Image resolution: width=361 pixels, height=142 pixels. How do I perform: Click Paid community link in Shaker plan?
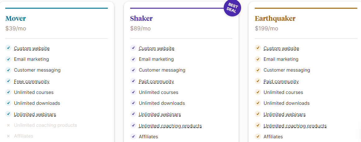[156, 82]
